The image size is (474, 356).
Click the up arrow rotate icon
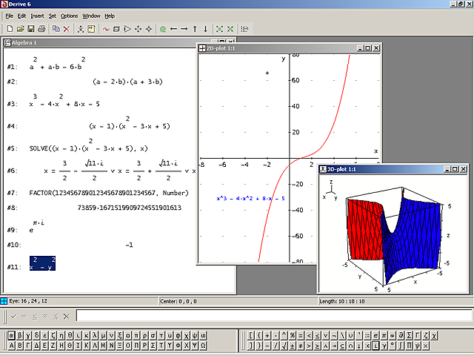click(195, 29)
